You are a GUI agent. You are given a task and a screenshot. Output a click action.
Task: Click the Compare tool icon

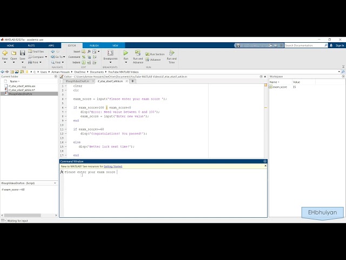pyautogui.click(x=30, y=57)
